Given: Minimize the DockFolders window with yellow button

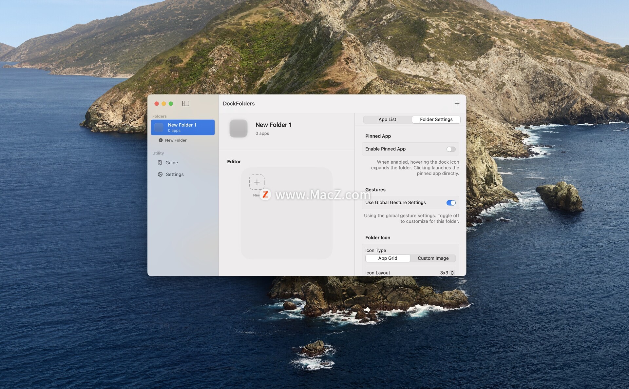Looking at the screenshot, I should [x=164, y=104].
